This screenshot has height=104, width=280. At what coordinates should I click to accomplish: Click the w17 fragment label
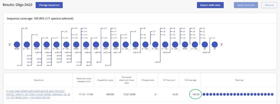56,38
